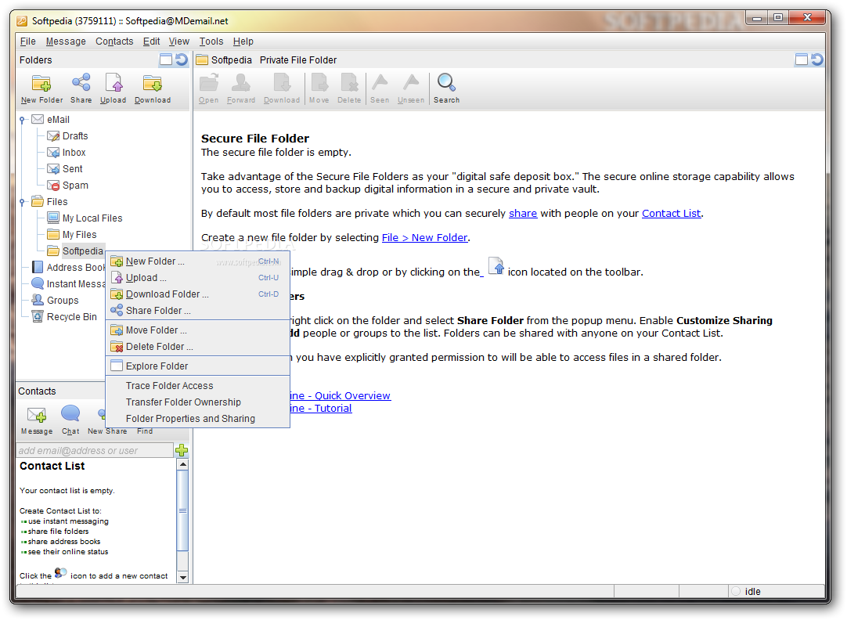
Task: Click the 'share' hyperlink
Action: tap(523, 214)
